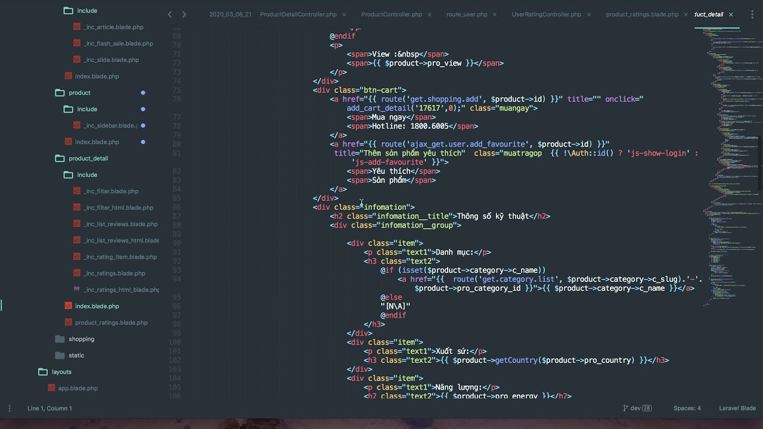Image resolution: width=763 pixels, height=429 pixels.
Task: Switch to the ProductController.php tab
Action: (x=392, y=14)
